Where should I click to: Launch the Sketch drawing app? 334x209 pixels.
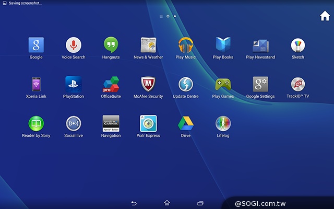[x=298, y=45]
